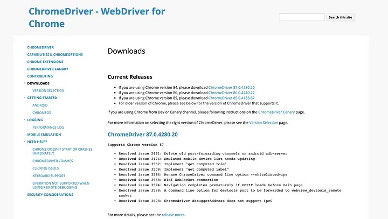Click 'Resolved issue 3584' list line
388x219 pixels.
[x=203, y=175]
